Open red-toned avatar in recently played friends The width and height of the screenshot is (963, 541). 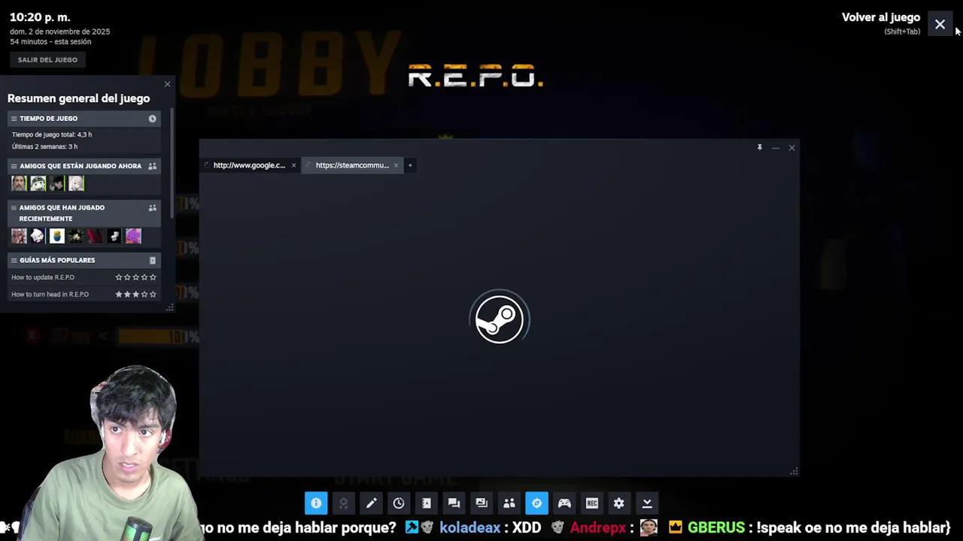tap(95, 237)
